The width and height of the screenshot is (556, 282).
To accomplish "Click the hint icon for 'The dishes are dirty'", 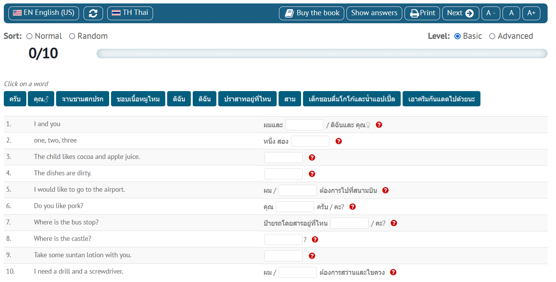I will [312, 174].
